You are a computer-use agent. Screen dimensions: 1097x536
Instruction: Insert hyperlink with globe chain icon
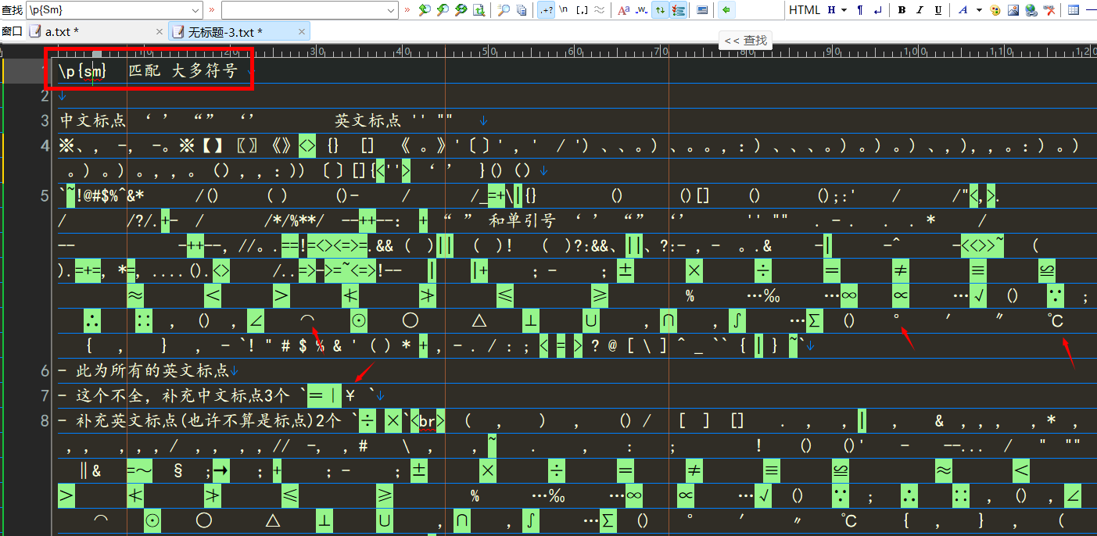1031,10
